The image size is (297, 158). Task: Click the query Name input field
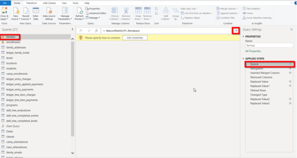pos(269,45)
